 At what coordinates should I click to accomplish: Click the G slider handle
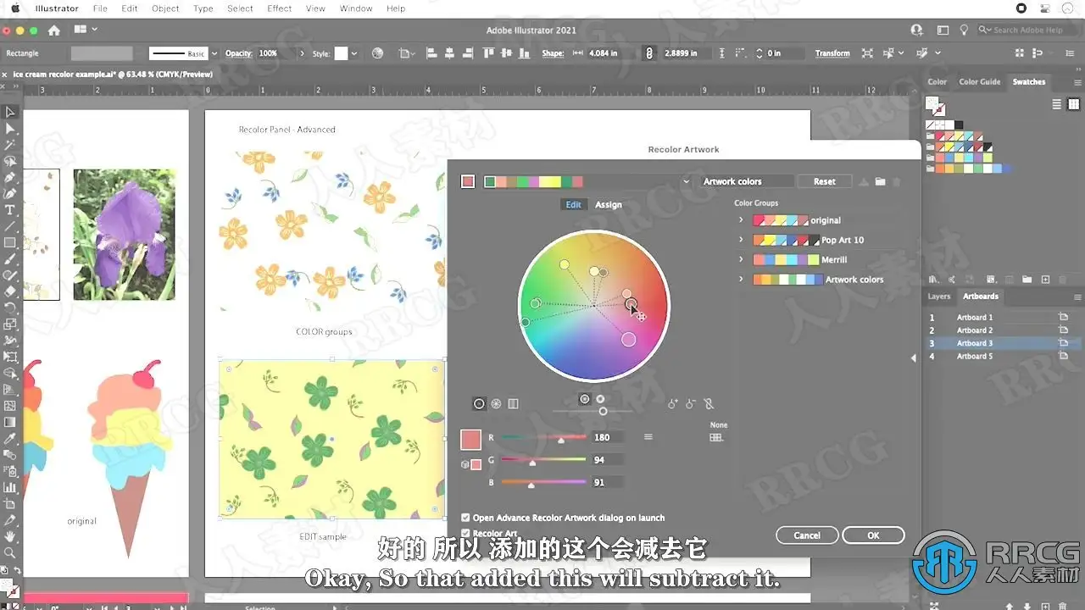pos(532,463)
